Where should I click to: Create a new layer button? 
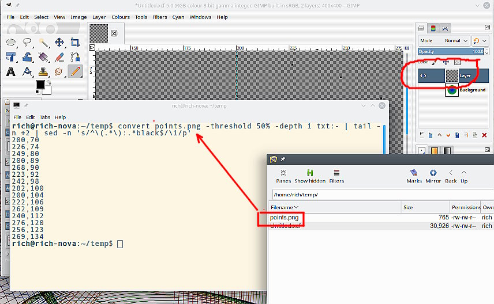[x=422, y=135]
